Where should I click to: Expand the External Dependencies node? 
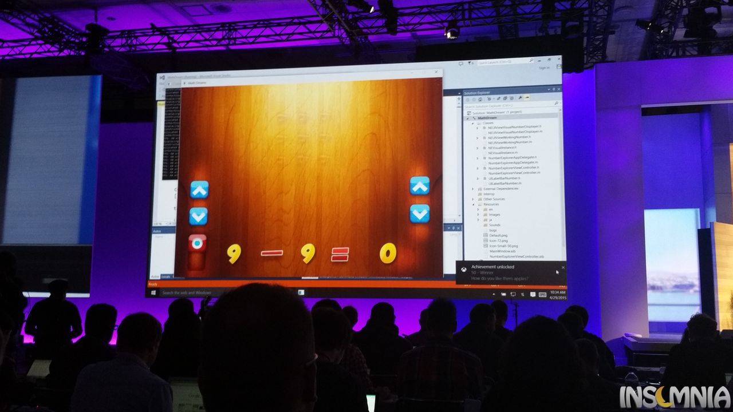pos(473,189)
